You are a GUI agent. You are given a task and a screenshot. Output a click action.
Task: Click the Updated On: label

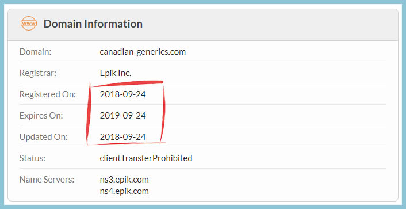[x=44, y=137]
